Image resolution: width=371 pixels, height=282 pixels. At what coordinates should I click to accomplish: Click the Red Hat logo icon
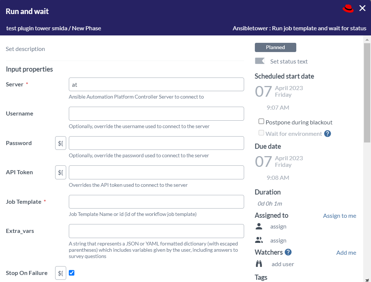point(348,8)
